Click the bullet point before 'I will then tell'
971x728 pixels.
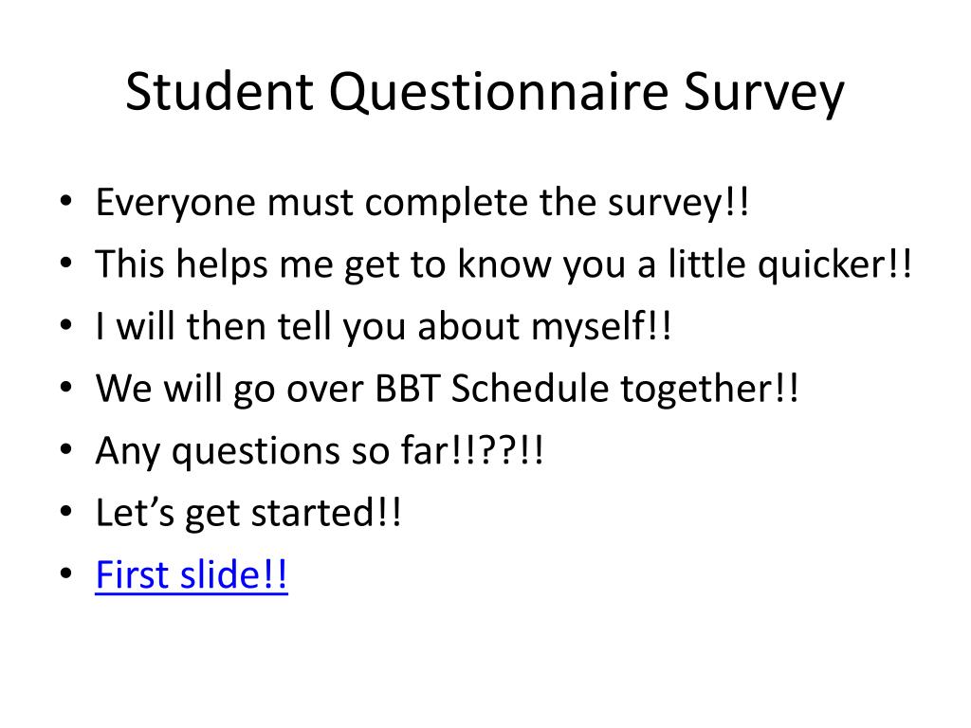[x=66, y=326]
